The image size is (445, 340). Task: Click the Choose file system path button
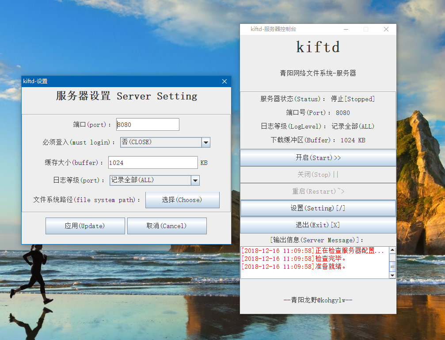tap(183, 200)
